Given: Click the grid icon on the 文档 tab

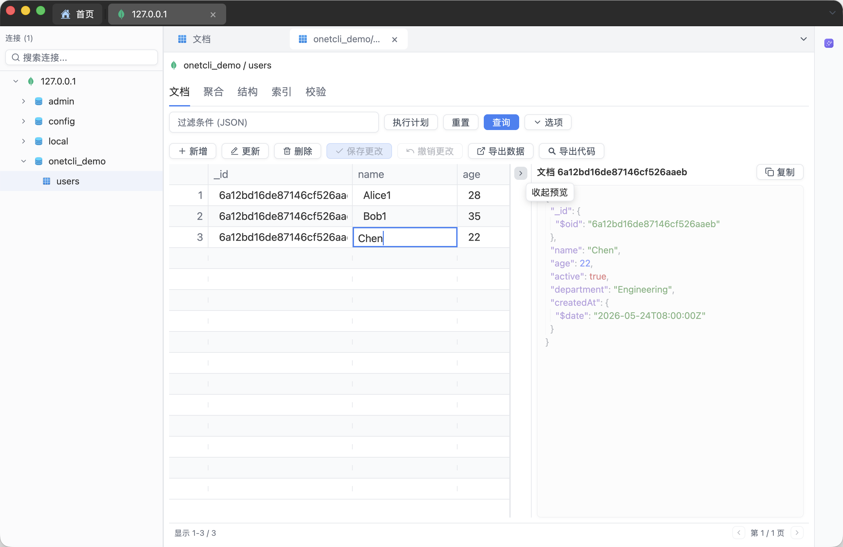Looking at the screenshot, I should (x=182, y=39).
